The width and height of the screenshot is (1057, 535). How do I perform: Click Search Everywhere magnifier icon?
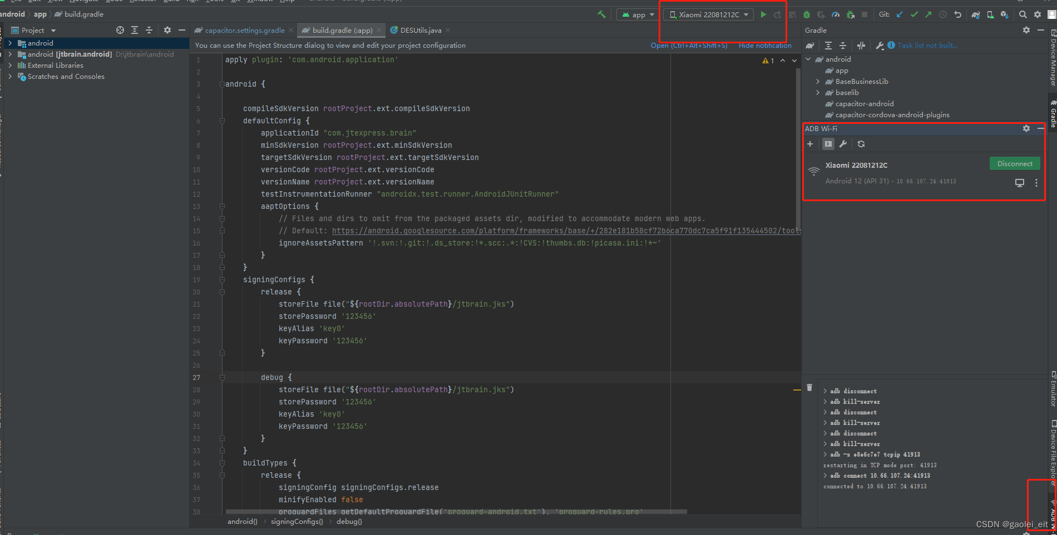tap(1023, 14)
